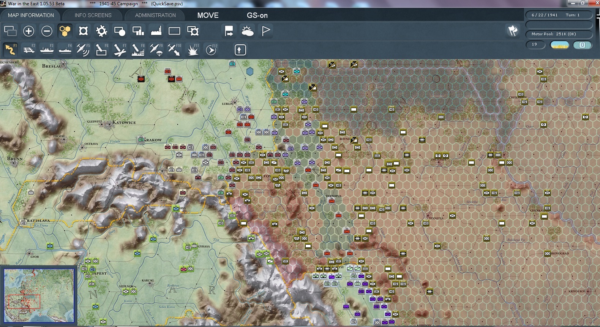Click the Breslau city label
The height and width of the screenshot is (327, 600).
[52, 66]
